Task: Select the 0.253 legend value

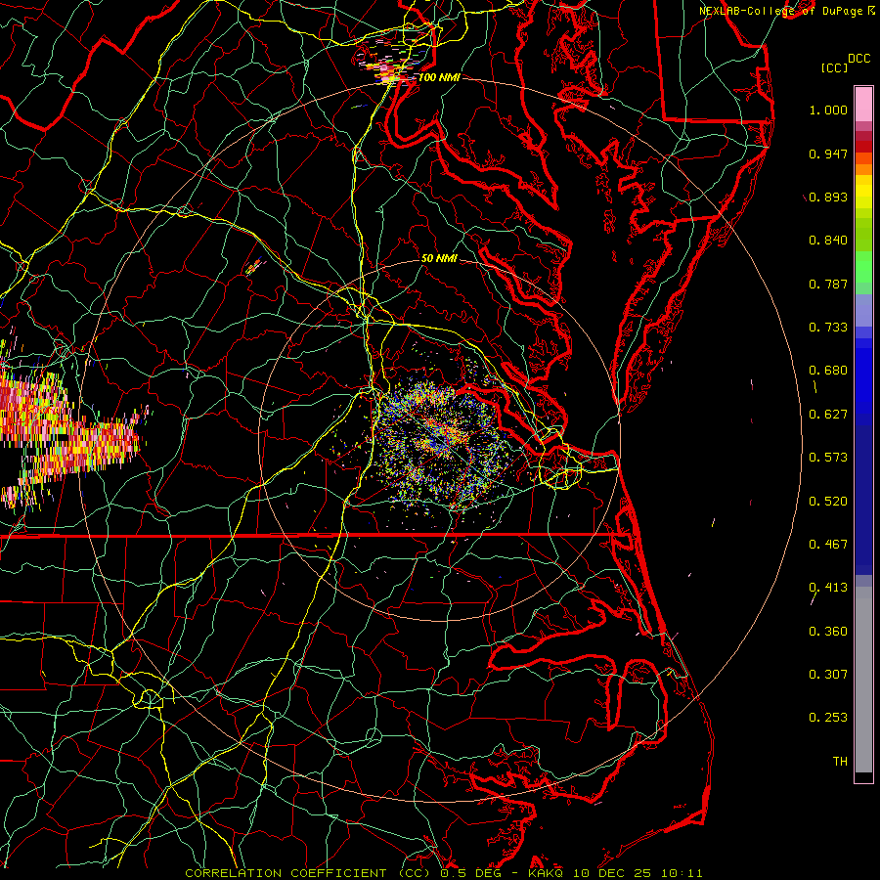Action: coord(828,718)
